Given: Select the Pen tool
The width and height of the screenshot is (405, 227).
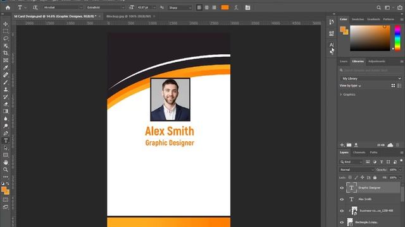Looking at the screenshot, I should coord(6,133).
